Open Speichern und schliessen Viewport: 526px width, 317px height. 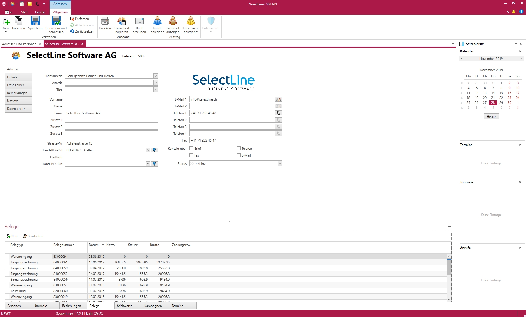(56, 24)
